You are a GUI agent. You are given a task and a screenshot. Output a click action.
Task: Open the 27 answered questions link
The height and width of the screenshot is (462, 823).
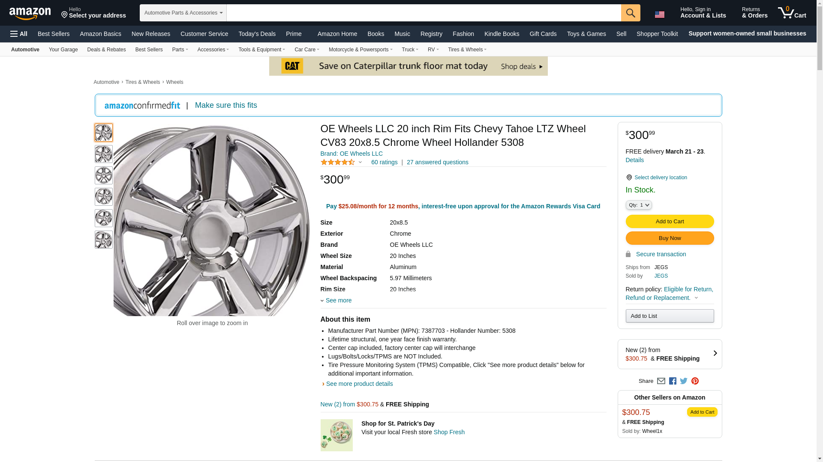pos(437,162)
